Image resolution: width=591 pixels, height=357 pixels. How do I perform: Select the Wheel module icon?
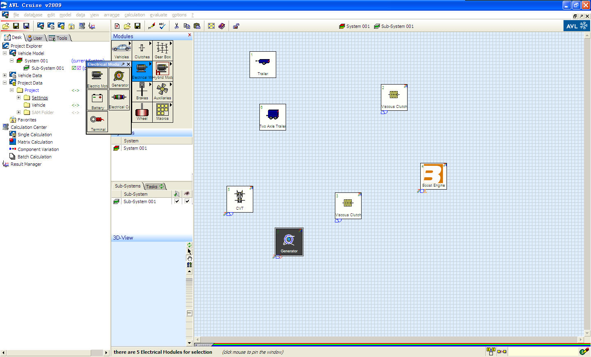pyautogui.click(x=142, y=112)
